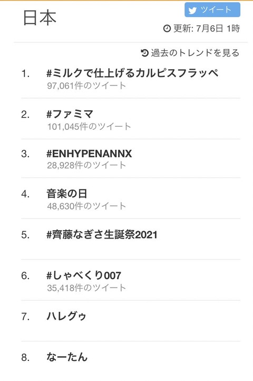253x381 pixels.
Task: Click the 35,418件のツイート count
Action: tap(86, 288)
